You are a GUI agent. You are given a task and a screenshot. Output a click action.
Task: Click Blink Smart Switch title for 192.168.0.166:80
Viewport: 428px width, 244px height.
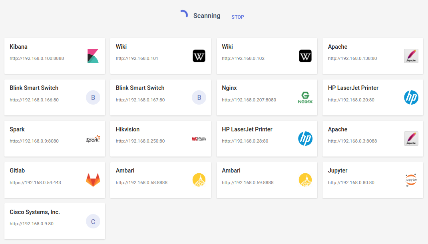[x=34, y=88]
